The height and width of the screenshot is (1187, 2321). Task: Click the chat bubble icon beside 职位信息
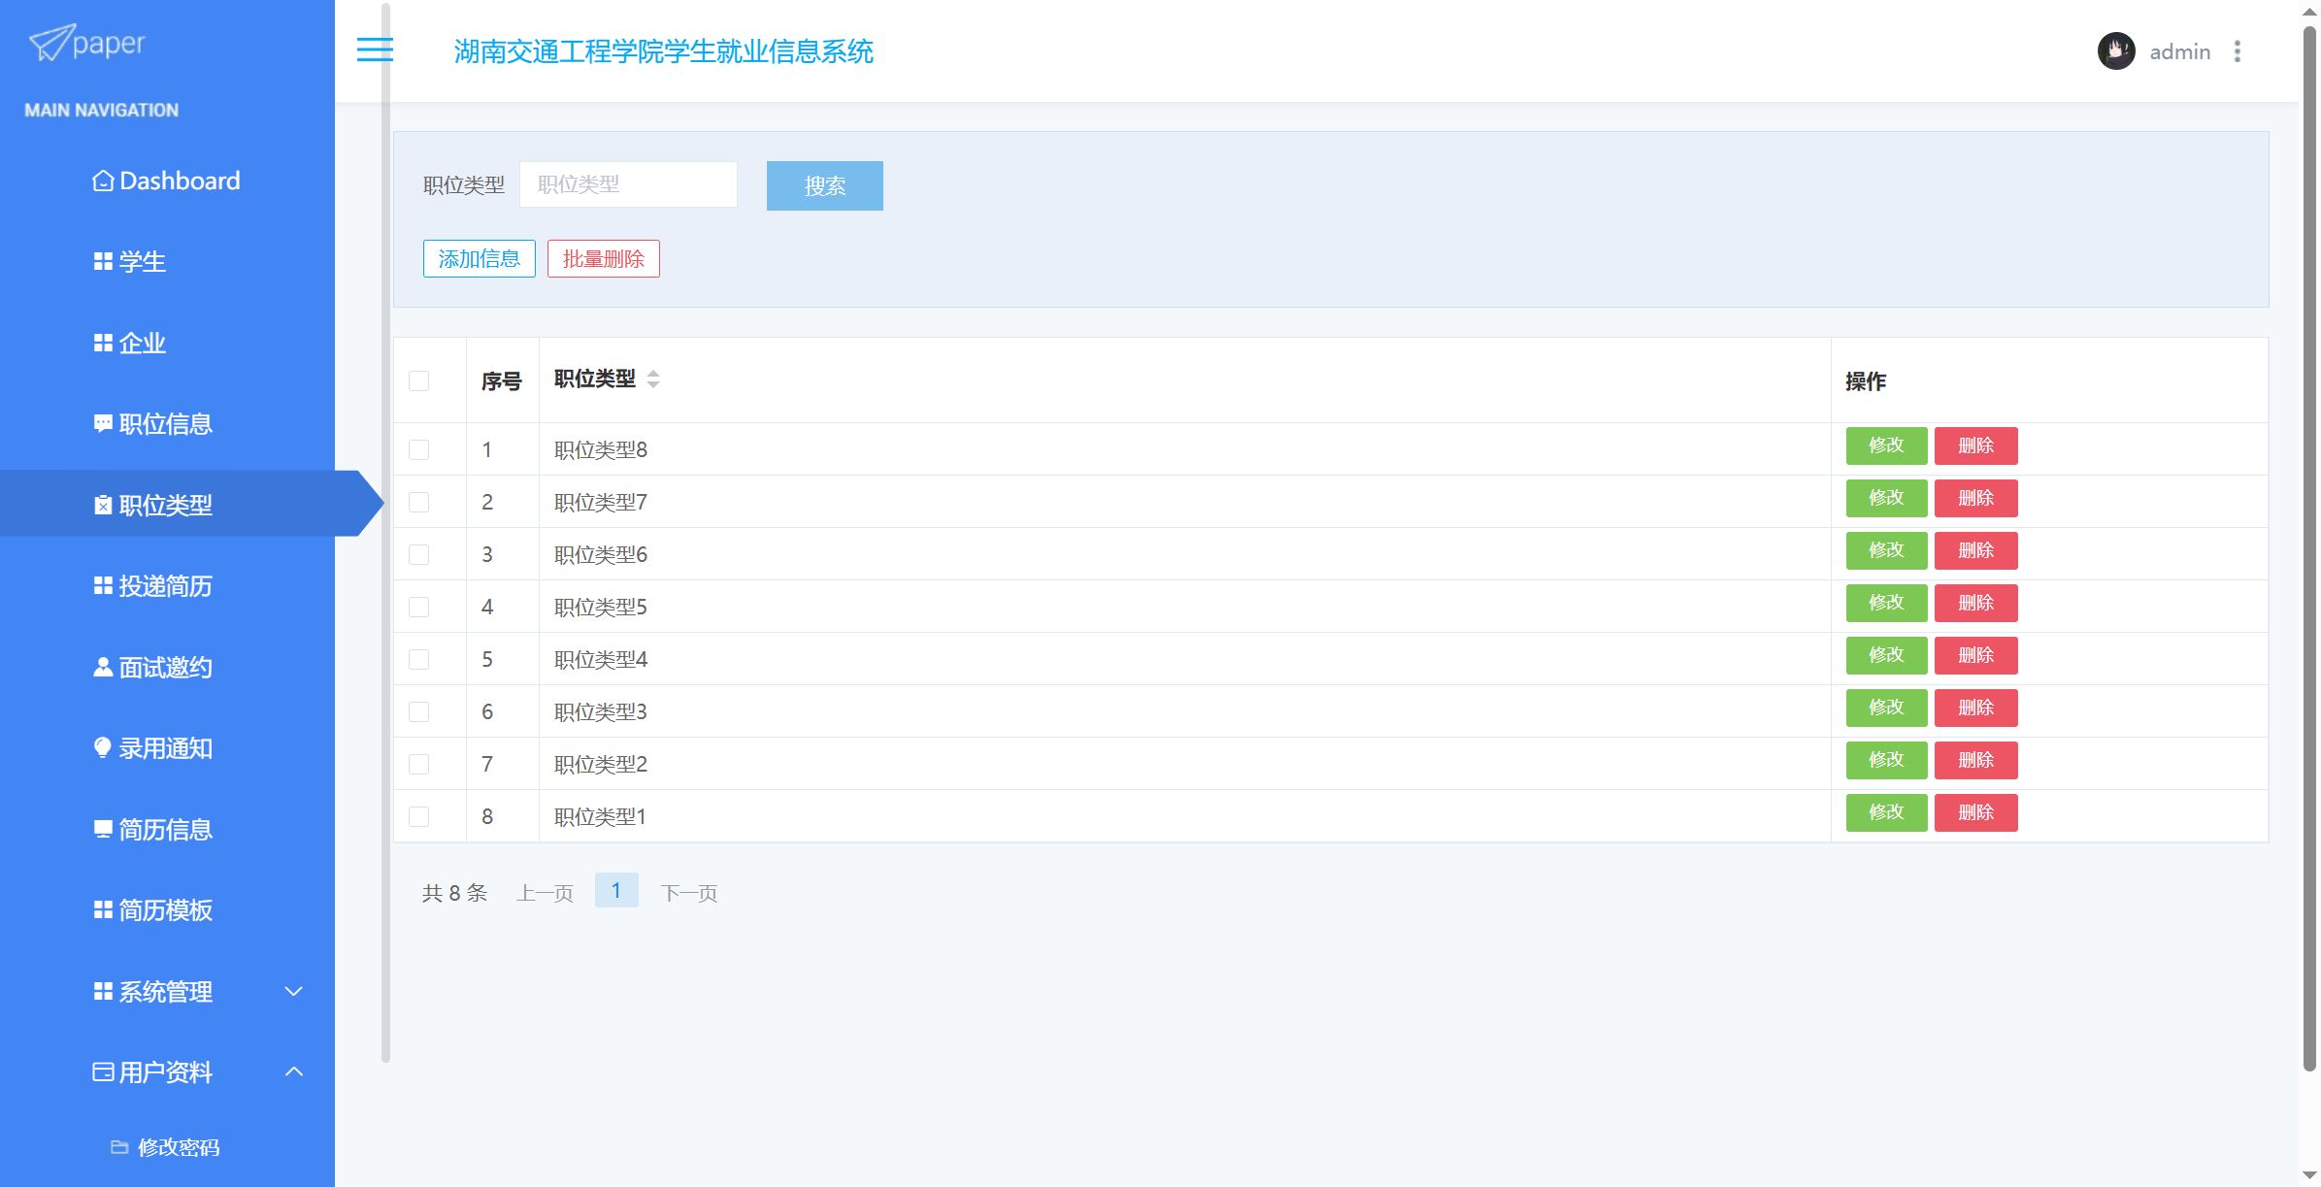pos(102,424)
